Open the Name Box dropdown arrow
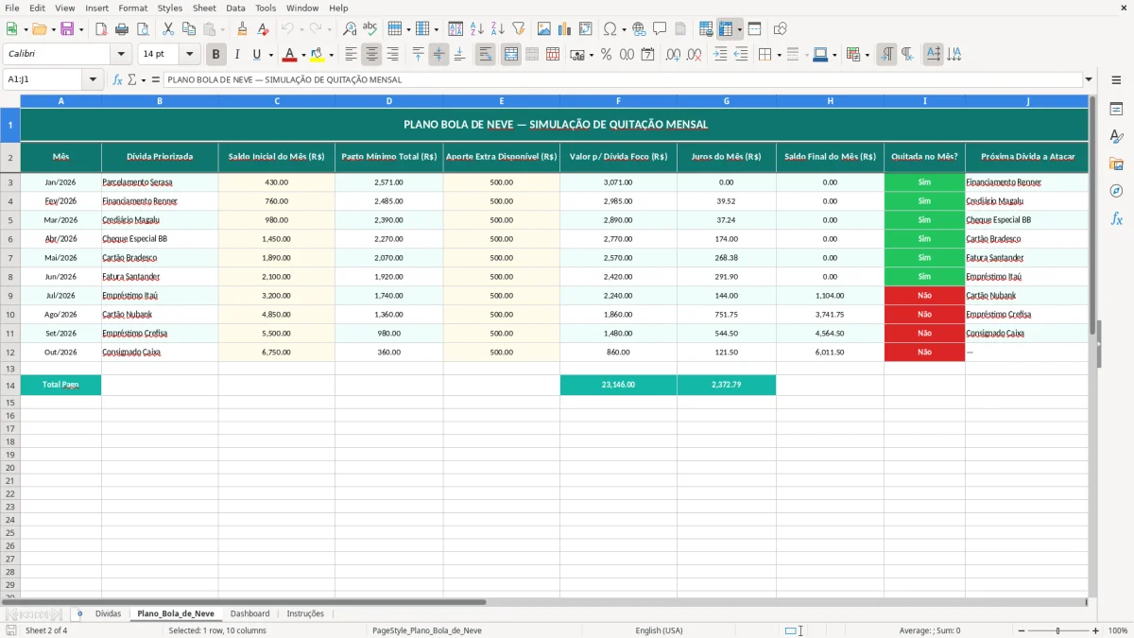The width and height of the screenshot is (1134, 638). point(93,79)
